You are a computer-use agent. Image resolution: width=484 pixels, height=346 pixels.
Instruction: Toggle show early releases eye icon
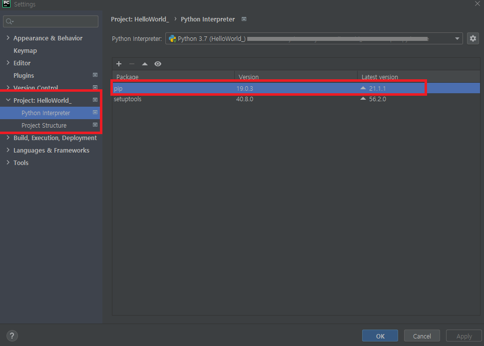point(158,64)
